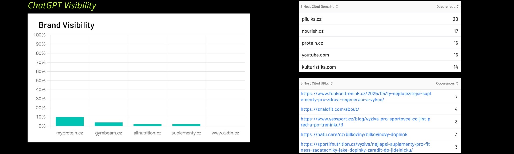514x154 pixels.
Task: Click the 10% y-axis label
Action: click(x=41, y=117)
